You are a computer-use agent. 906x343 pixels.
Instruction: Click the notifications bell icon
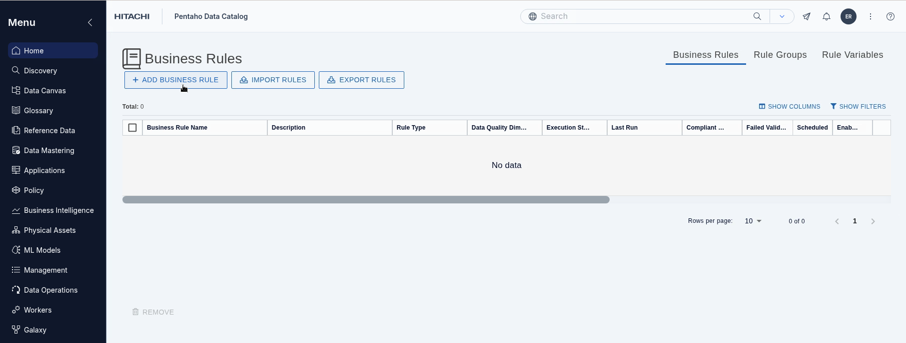[827, 16]
